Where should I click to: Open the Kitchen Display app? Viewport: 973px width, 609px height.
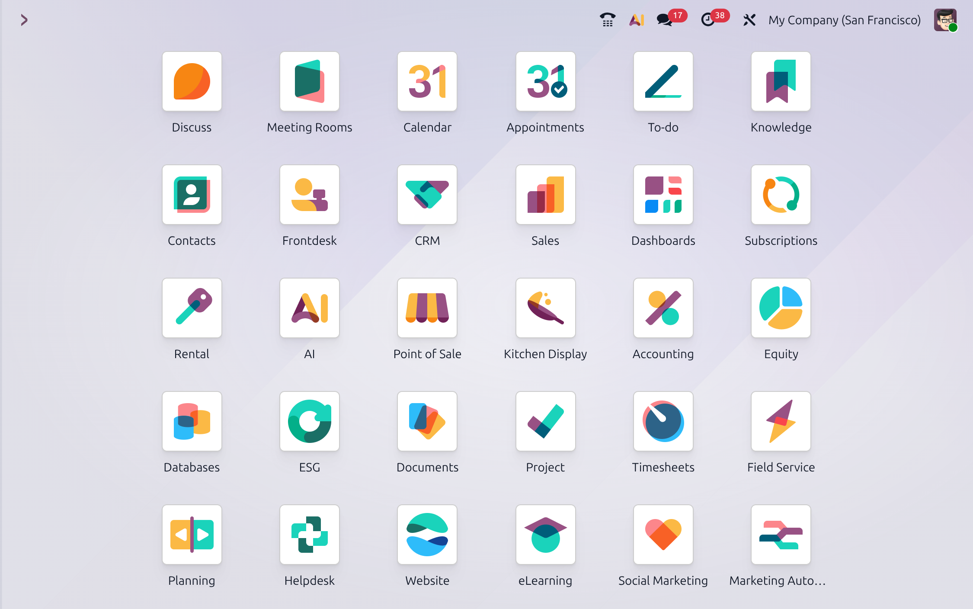tap(545, 308)
